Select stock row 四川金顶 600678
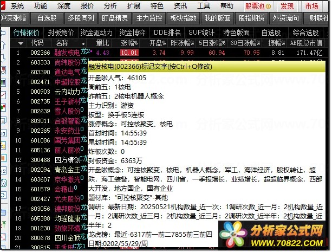The width and height of the screenshot is (332, 252). 49,238
